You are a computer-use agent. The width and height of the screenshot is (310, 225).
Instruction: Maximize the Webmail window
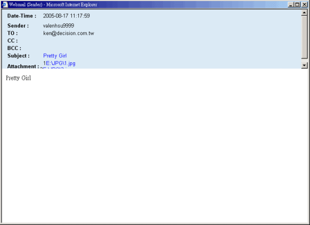click(297, 5)
